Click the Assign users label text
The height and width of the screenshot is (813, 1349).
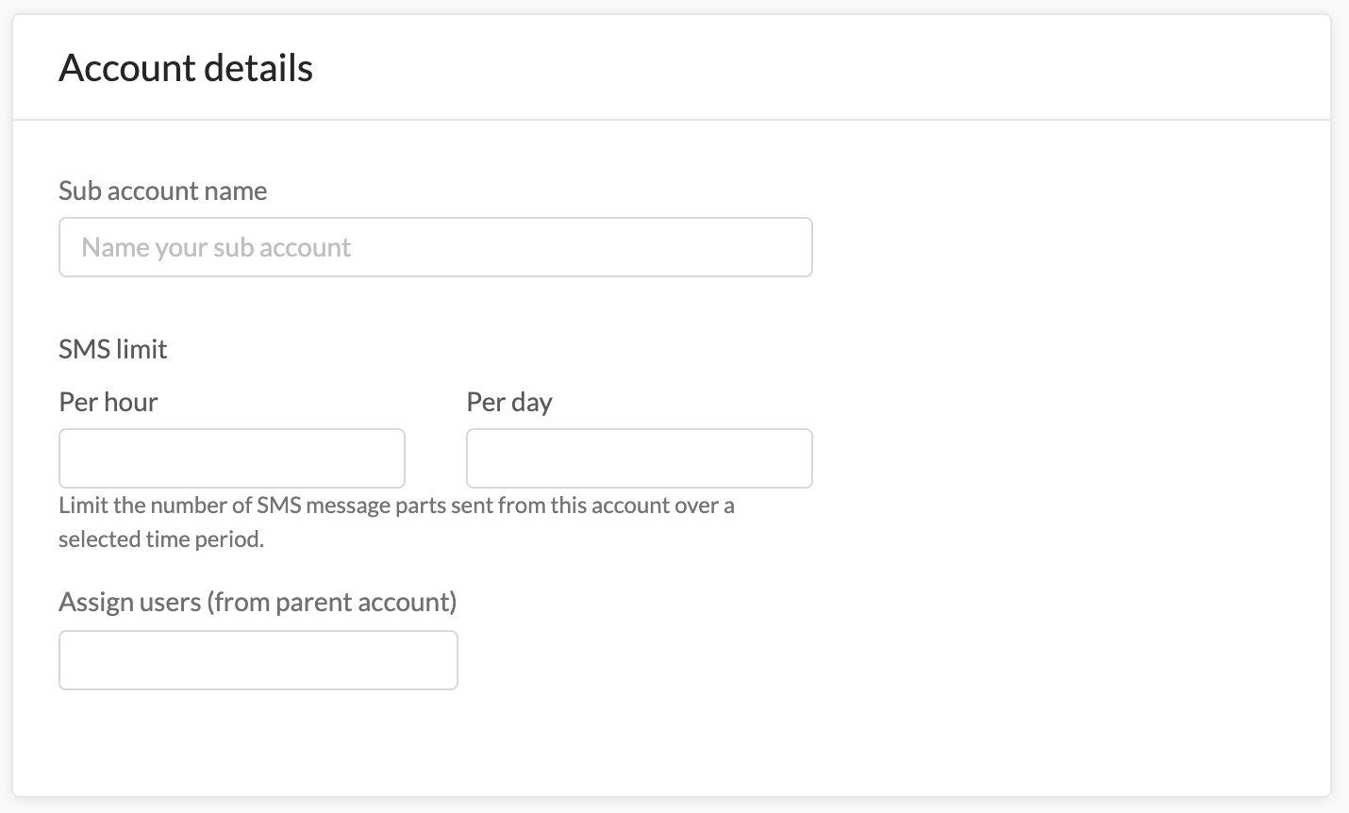(257, 601)
